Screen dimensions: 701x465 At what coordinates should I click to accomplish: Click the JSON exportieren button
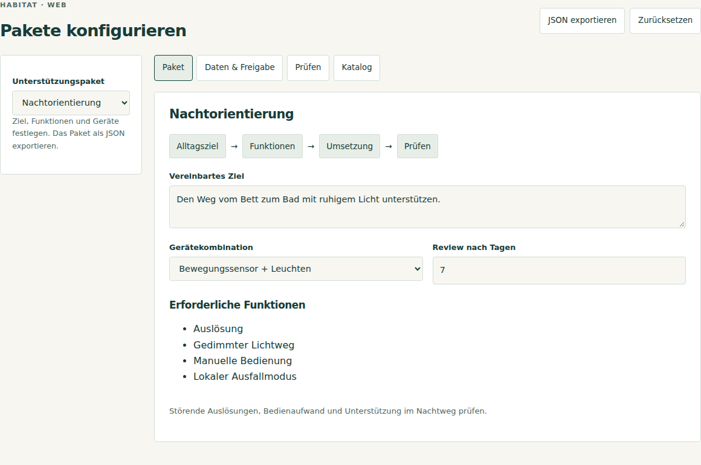click(x=581, y=21)
